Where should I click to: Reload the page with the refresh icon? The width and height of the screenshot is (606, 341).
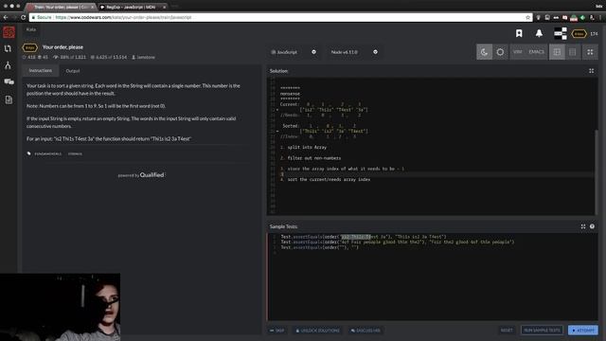click(23, 17)
